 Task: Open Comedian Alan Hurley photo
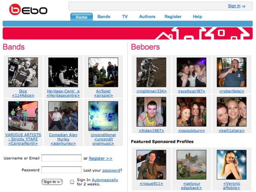(63, 116)
